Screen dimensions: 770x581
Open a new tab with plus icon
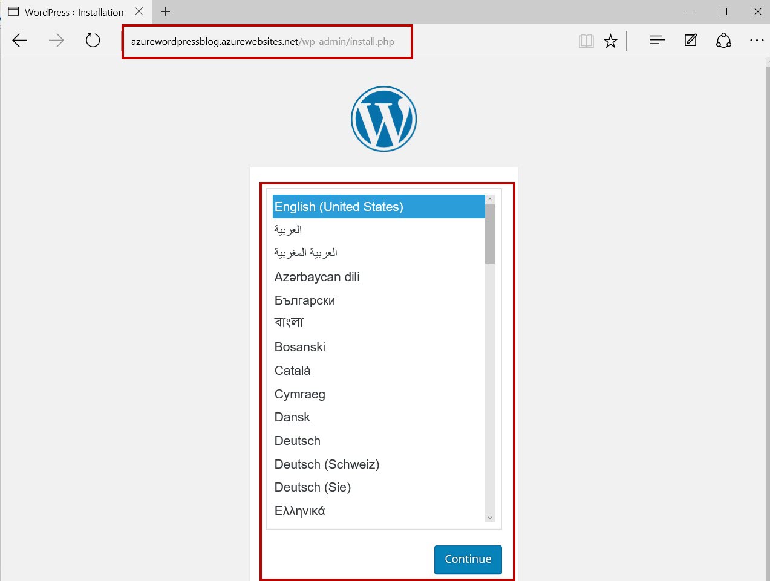(165, 11)
